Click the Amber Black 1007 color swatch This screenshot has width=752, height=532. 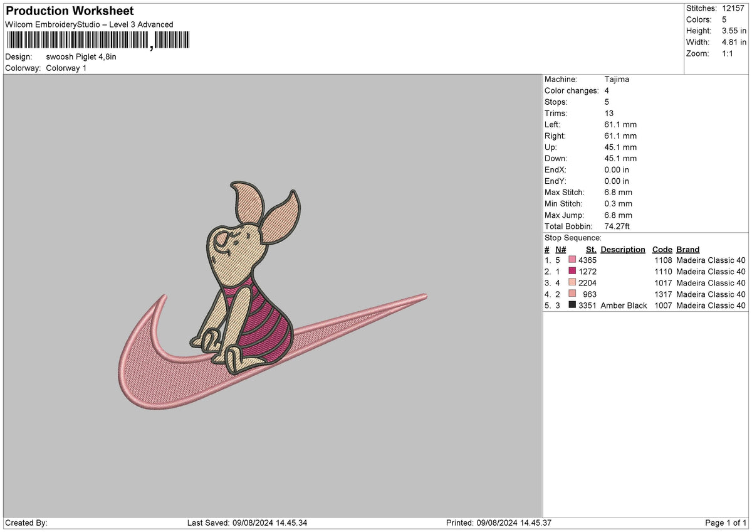tap(572, 306)
